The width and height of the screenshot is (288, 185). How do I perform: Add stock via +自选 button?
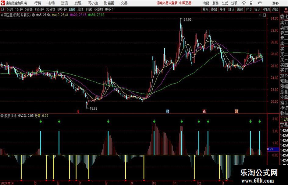[266, 9]
